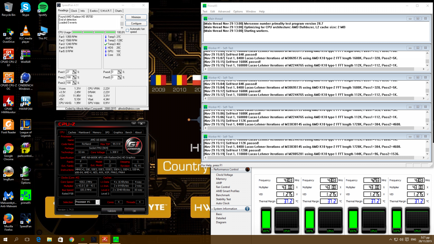Click the Validate button in CPU-Z
The height and width of the screenshot is (244, 434).
112,211
